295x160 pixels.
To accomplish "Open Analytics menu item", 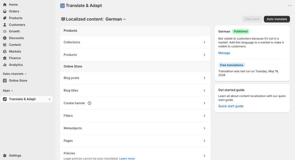I will point(16,65).
